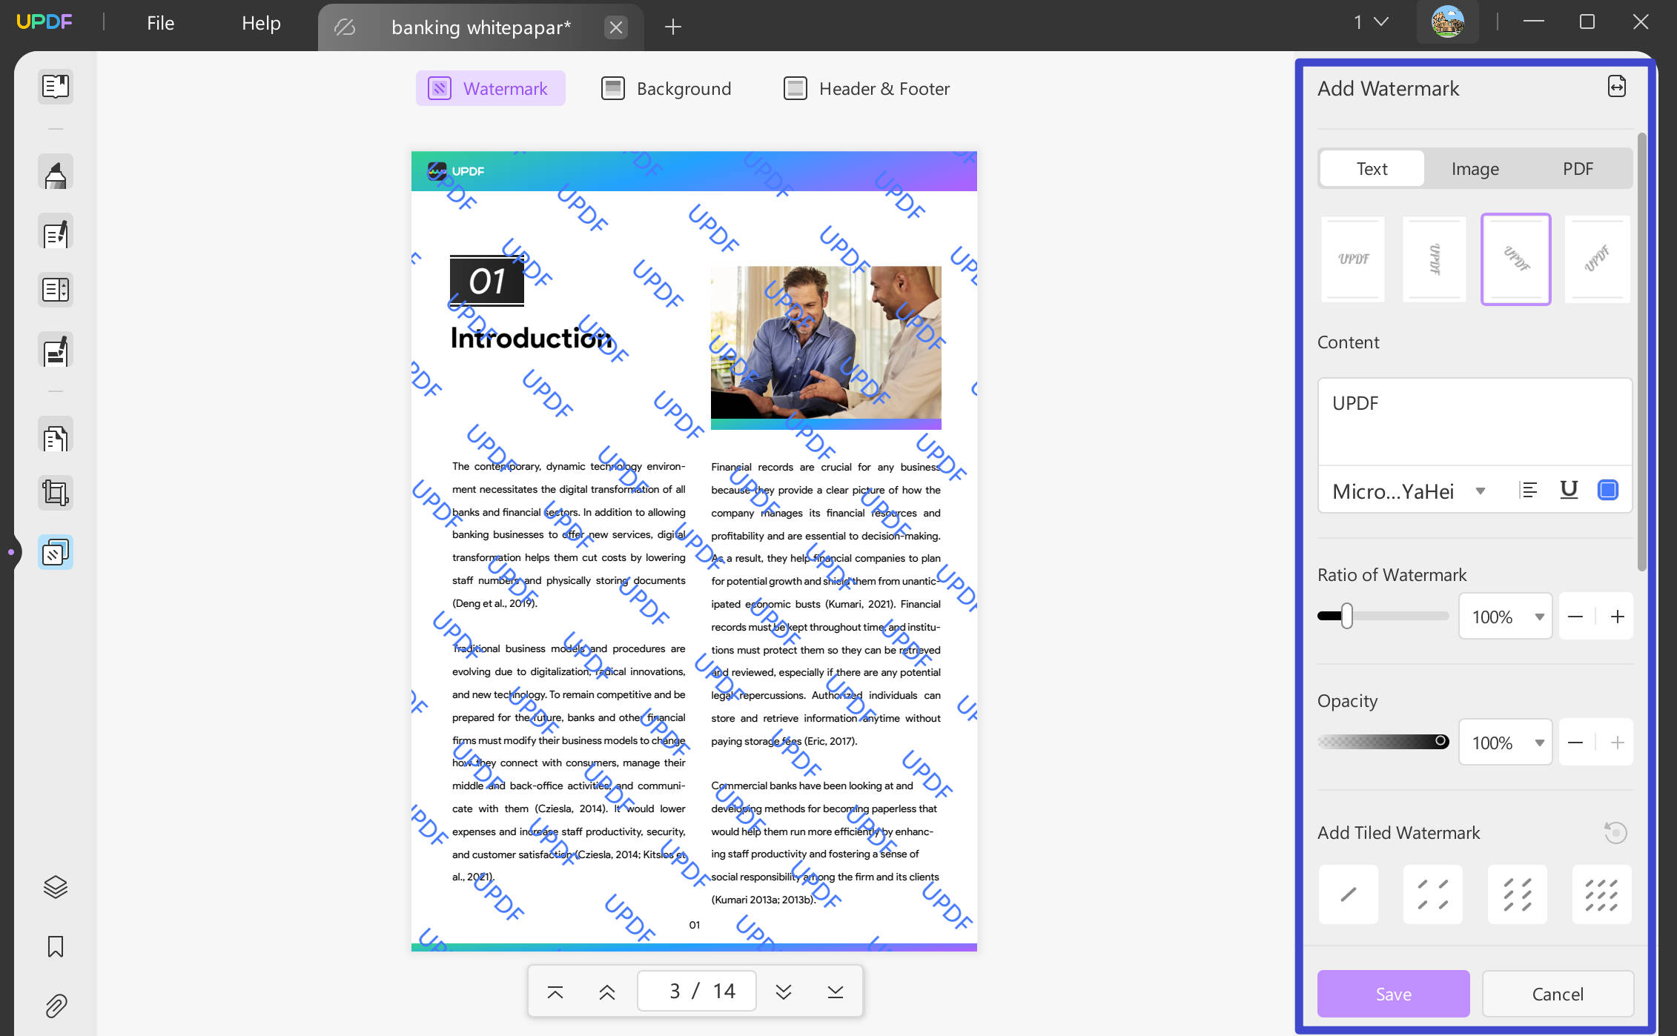Image resolution: width=1677 pixels, height=1036 pixels.
Task: Open the Bookmark panel icon
Action: click(x=56, y=946)
